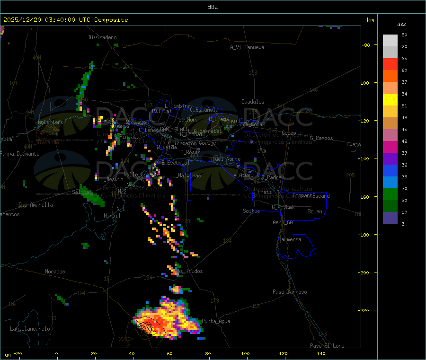
Task: Select the yellow 54 dBZ legend color
Action: (x=390, y=99)
